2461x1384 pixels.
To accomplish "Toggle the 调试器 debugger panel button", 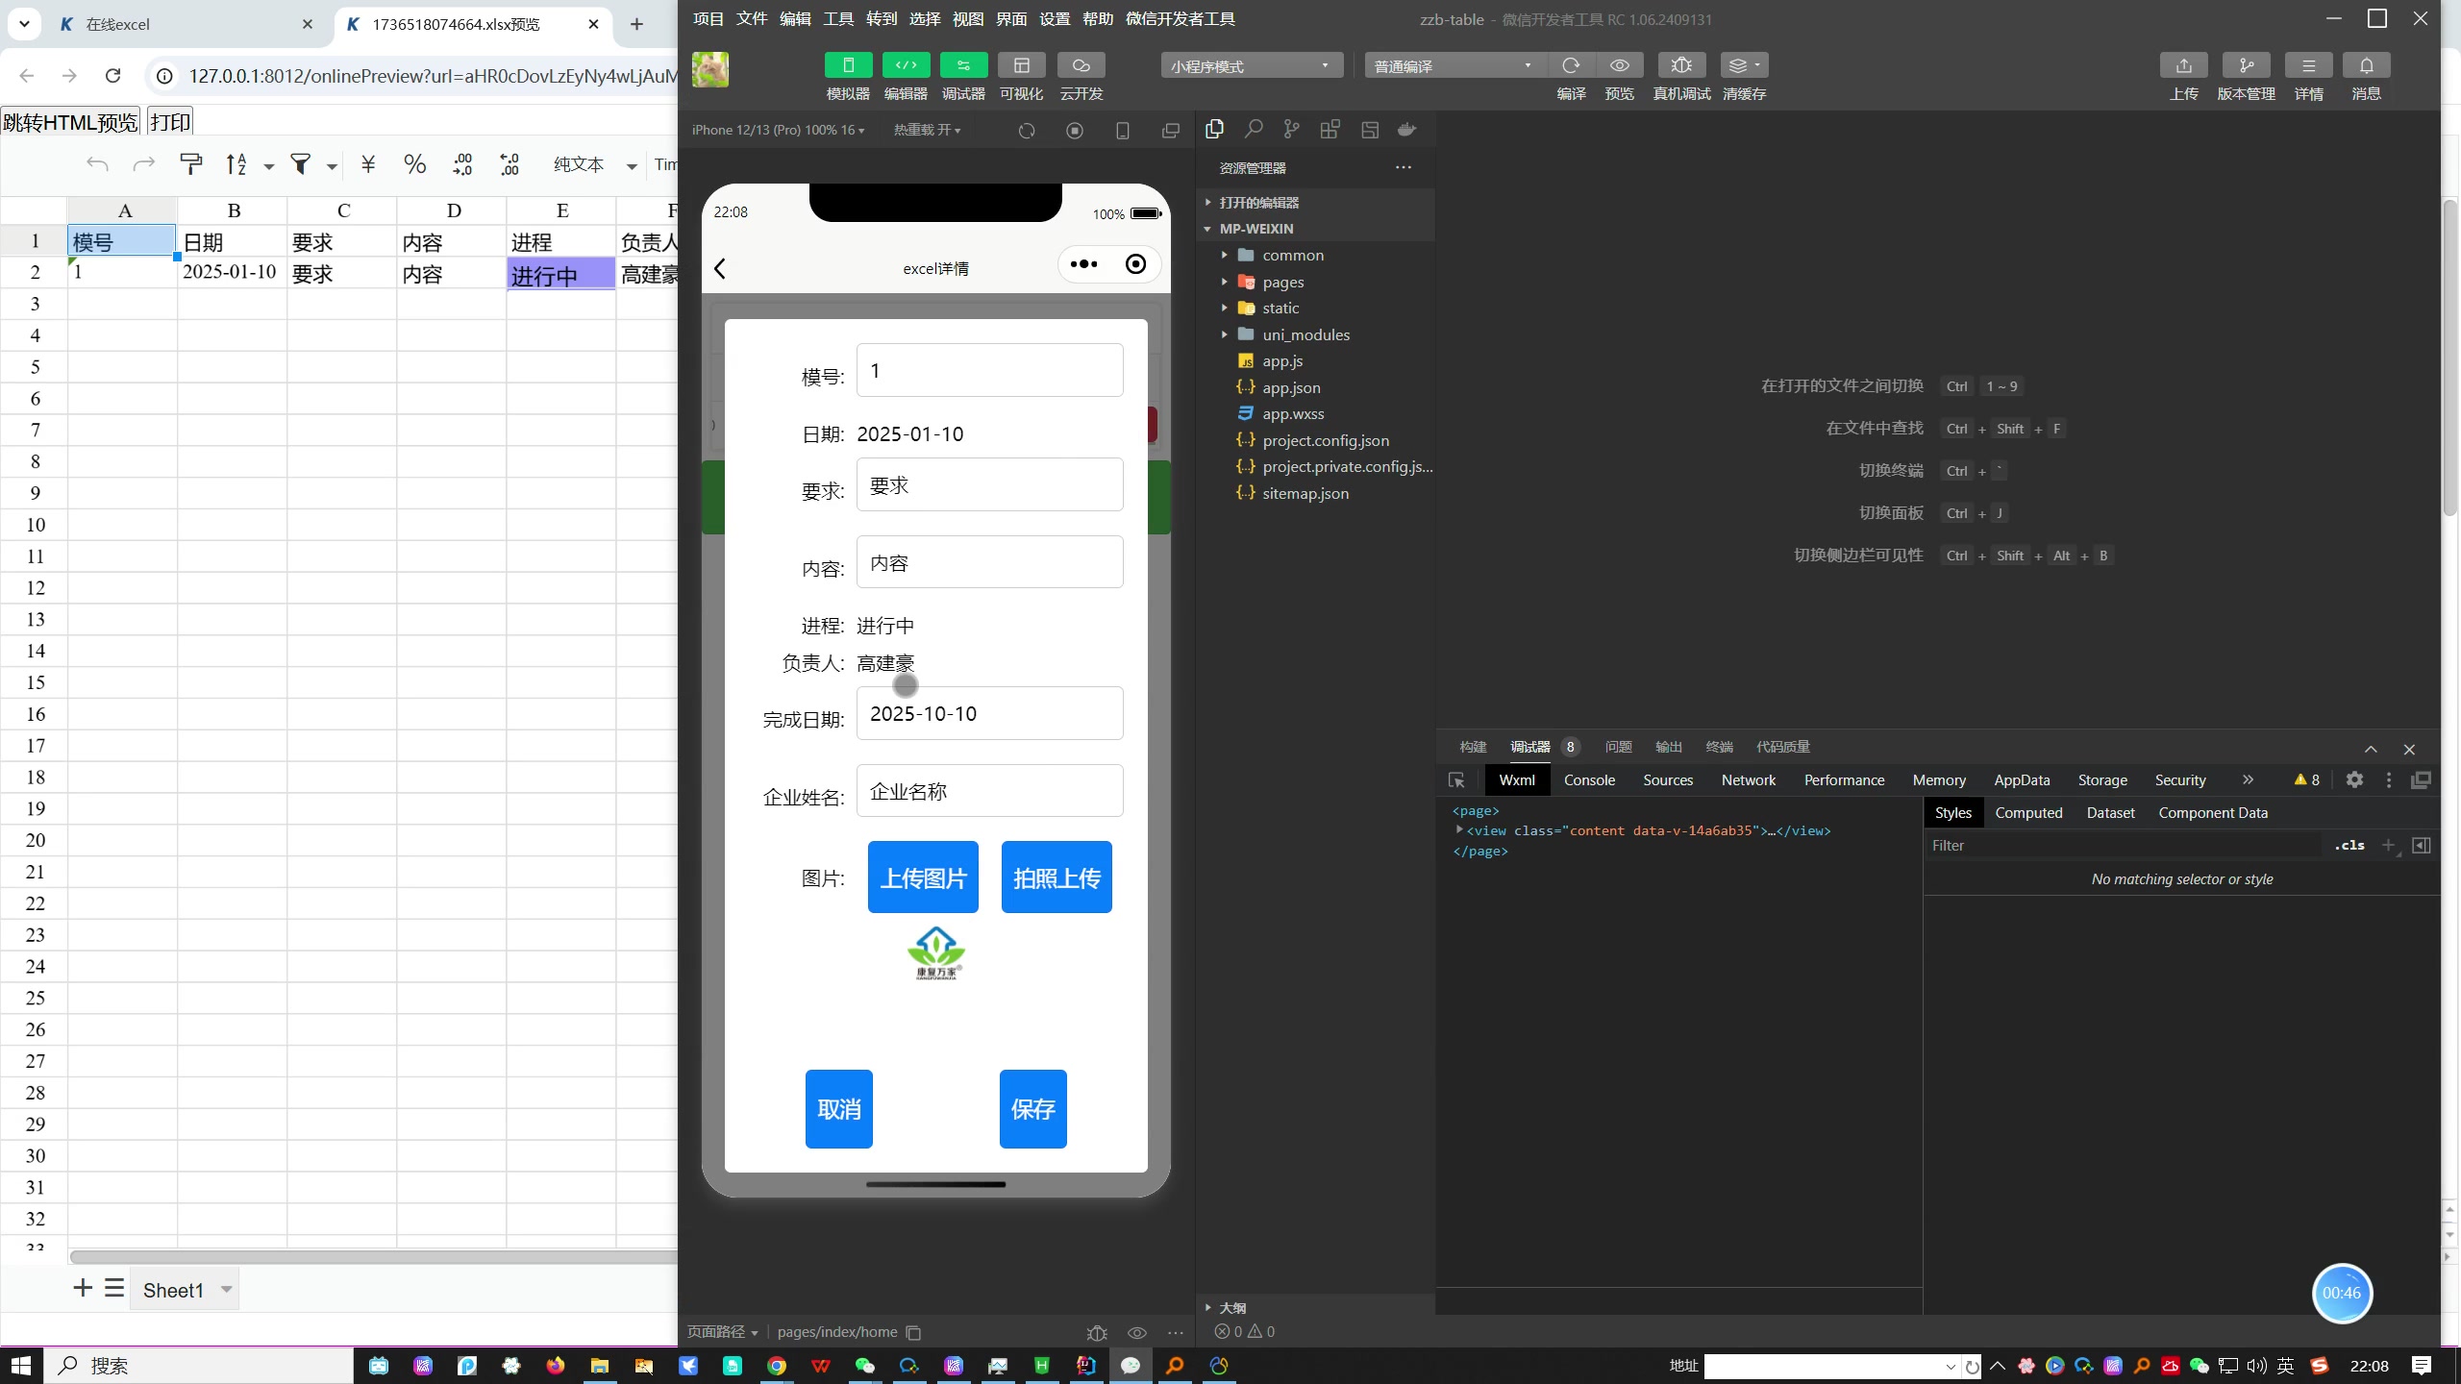I will pos(963,65).
